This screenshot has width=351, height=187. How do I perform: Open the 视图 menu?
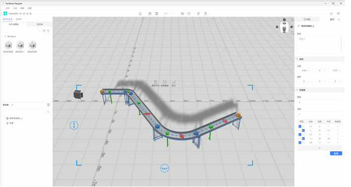(22, 8)
